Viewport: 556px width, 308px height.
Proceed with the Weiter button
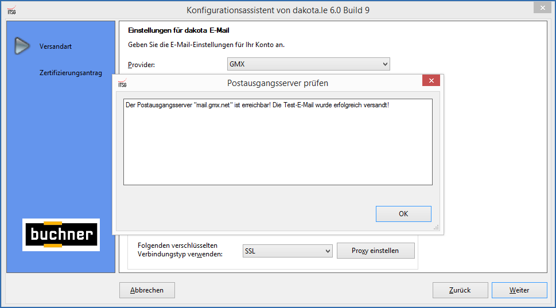[x=519, y=290]
